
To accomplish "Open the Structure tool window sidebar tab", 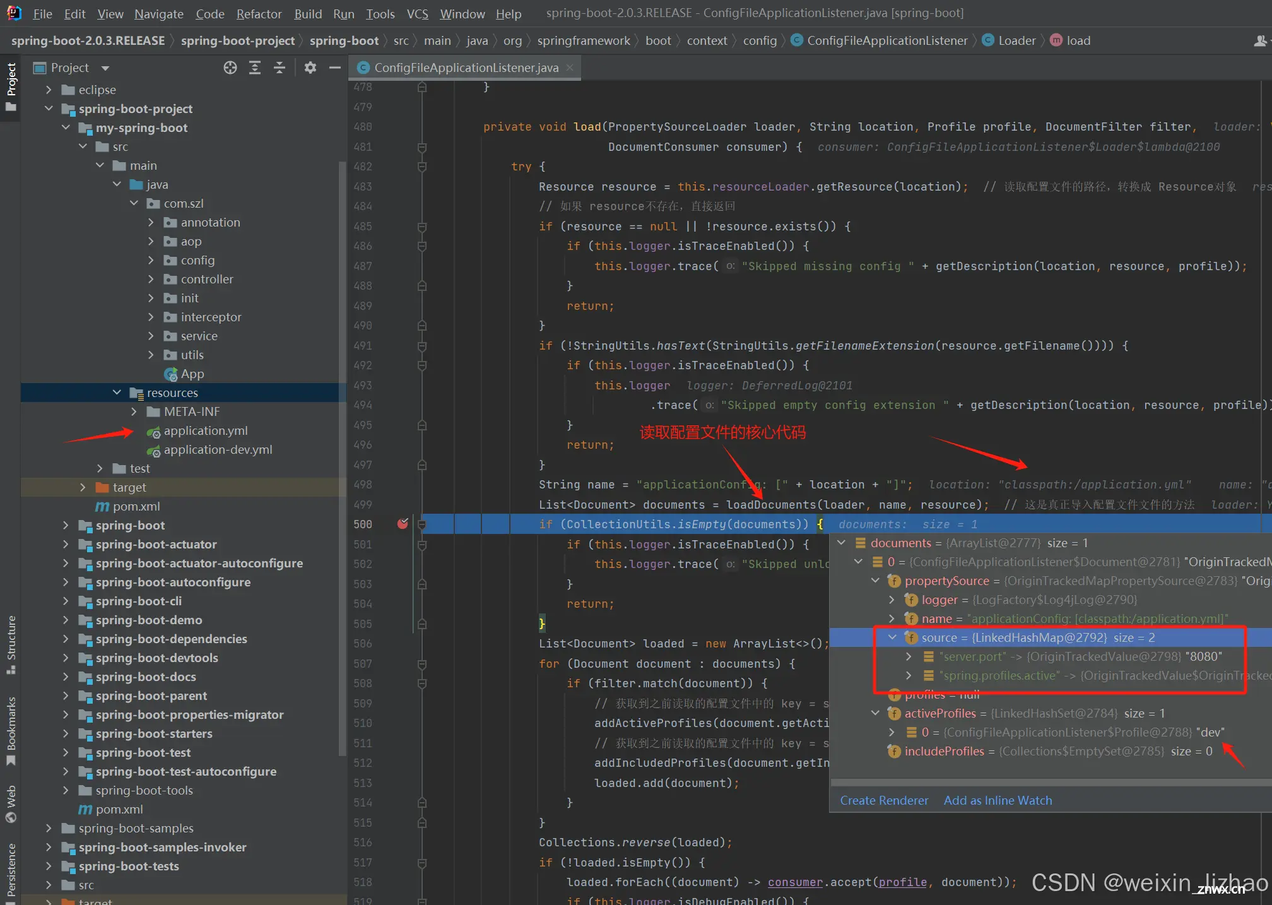I will 11,644.
